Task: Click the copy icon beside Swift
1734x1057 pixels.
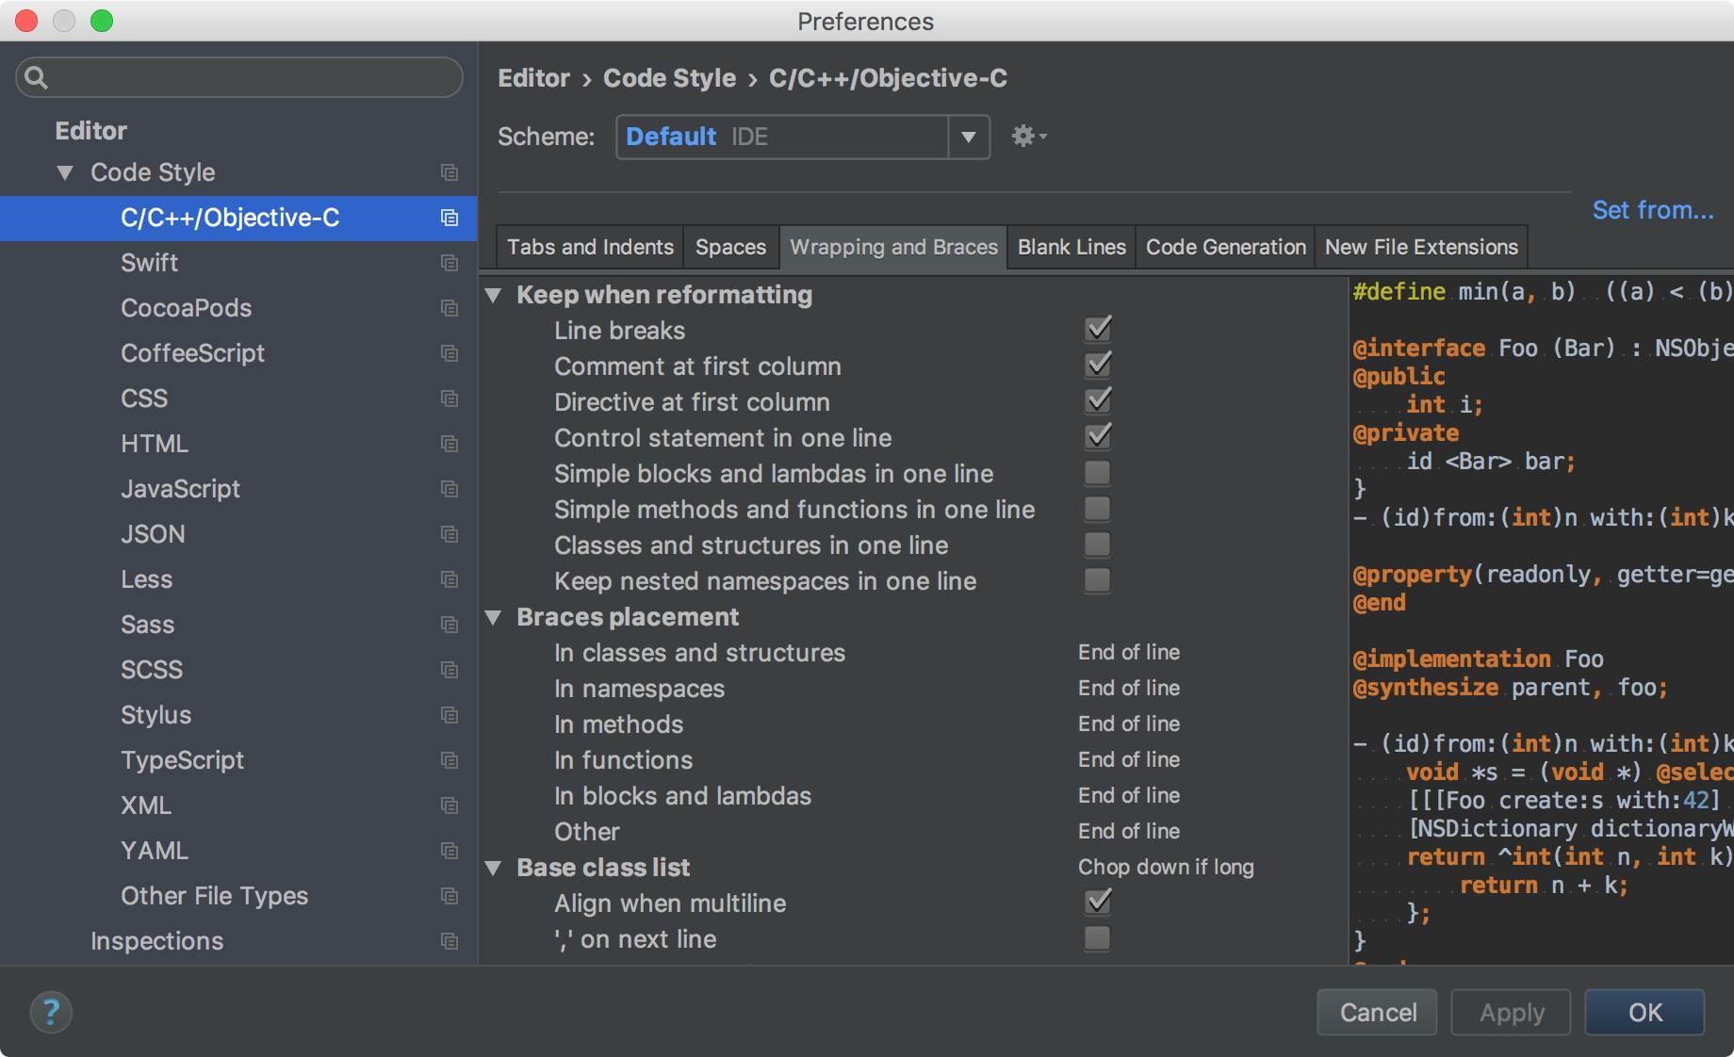Action: (450, 263)
